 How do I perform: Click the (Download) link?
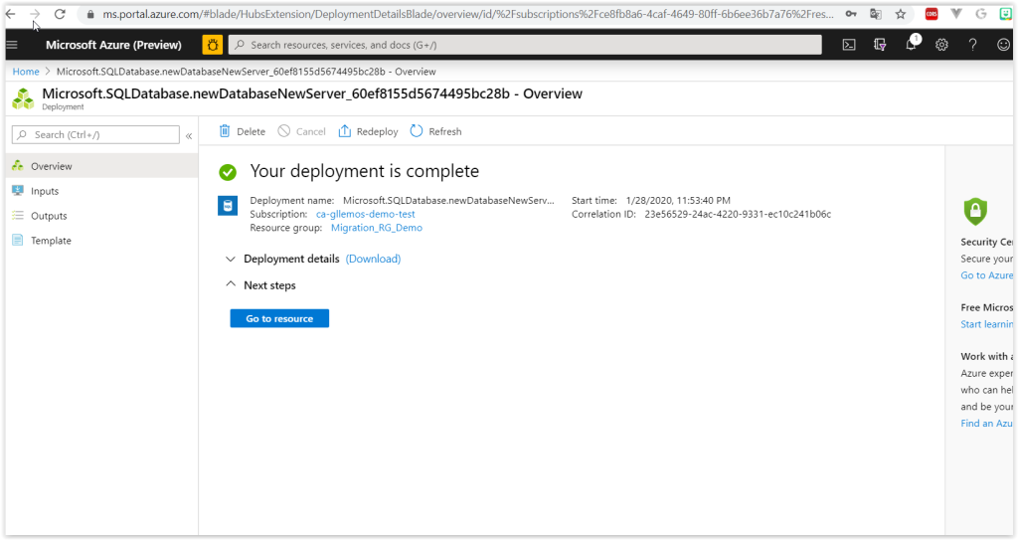374,259
